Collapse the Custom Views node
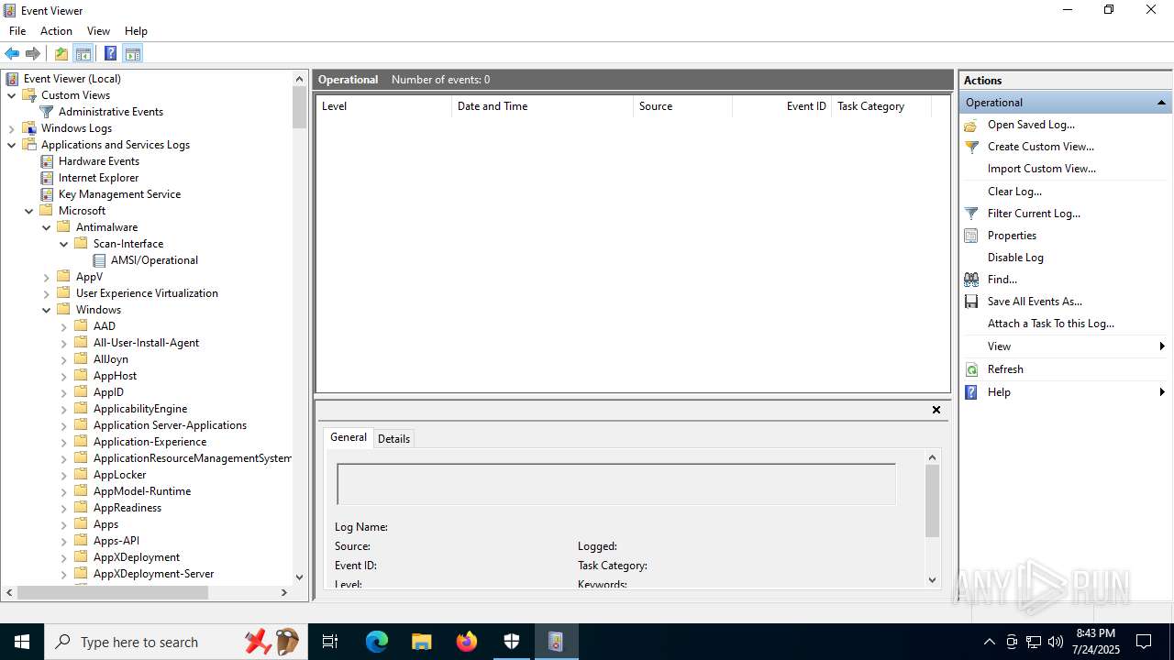Image resolution: width=1174 pixels, height=660 pixels. pos(12,95)
